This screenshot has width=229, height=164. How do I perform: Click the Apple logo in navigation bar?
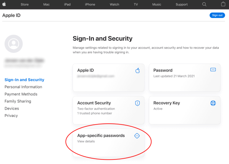(x=4, y=5)
